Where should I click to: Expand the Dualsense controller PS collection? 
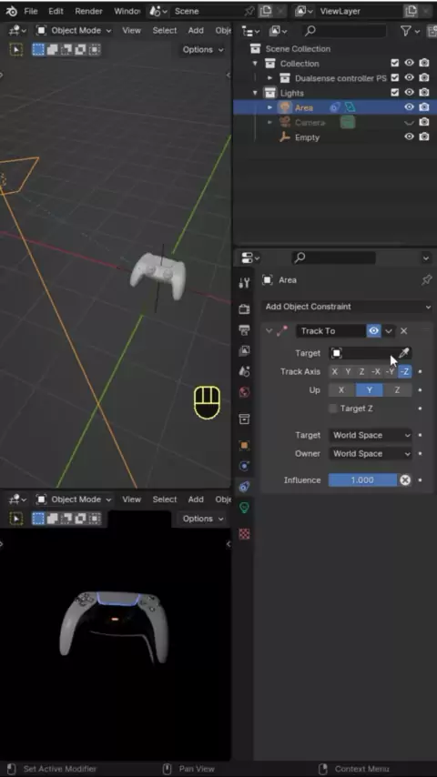click(x=269, y=78)
